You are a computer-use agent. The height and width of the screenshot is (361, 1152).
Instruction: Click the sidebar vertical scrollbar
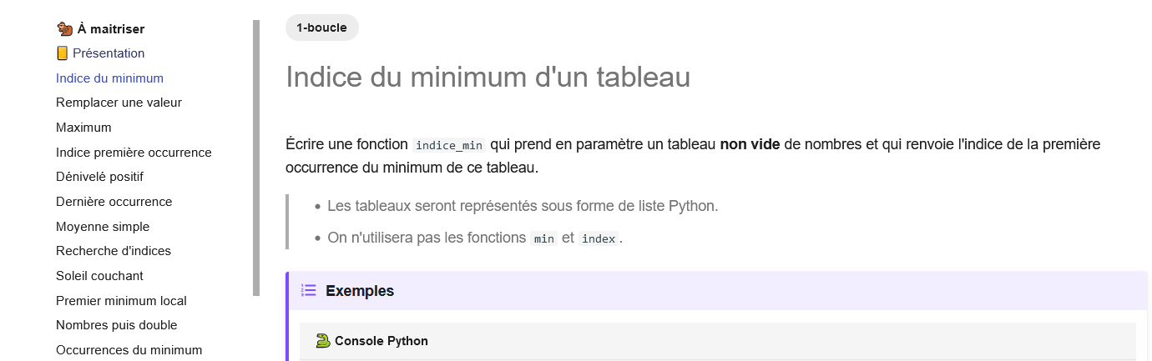256,158
